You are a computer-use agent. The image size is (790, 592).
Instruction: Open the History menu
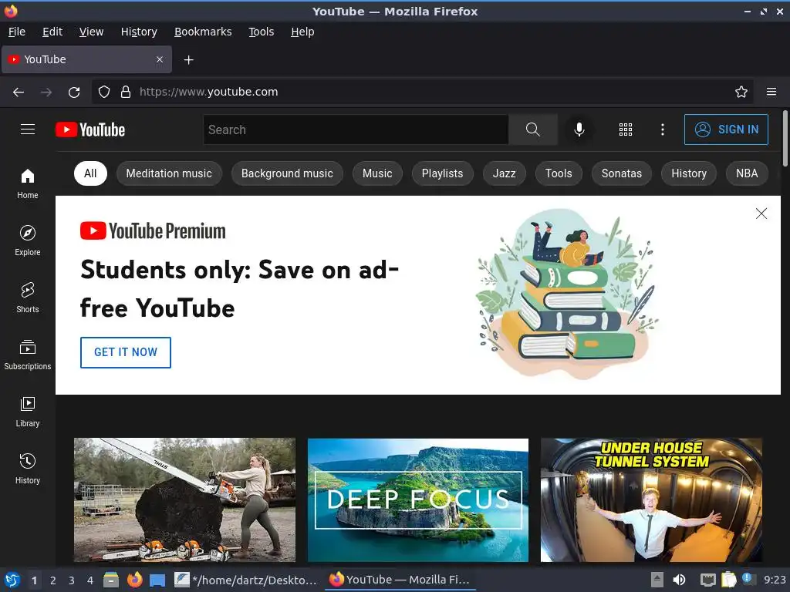click(x=139, y=32)
